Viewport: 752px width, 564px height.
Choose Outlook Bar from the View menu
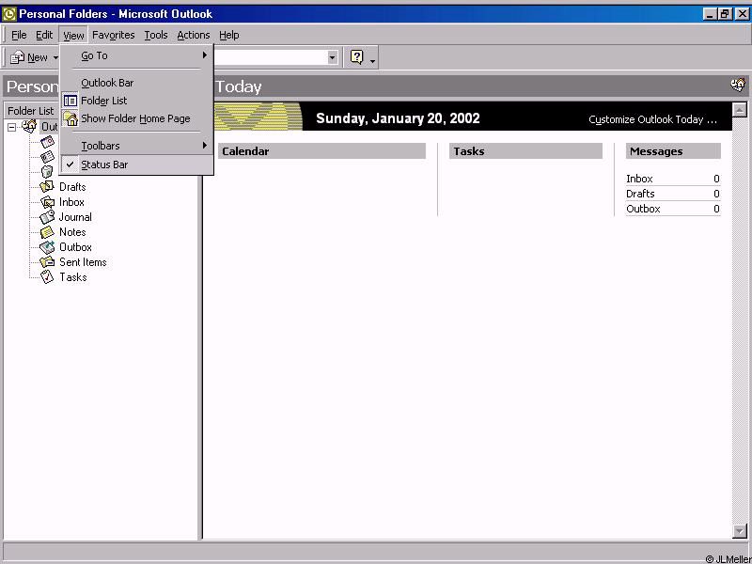136,83
